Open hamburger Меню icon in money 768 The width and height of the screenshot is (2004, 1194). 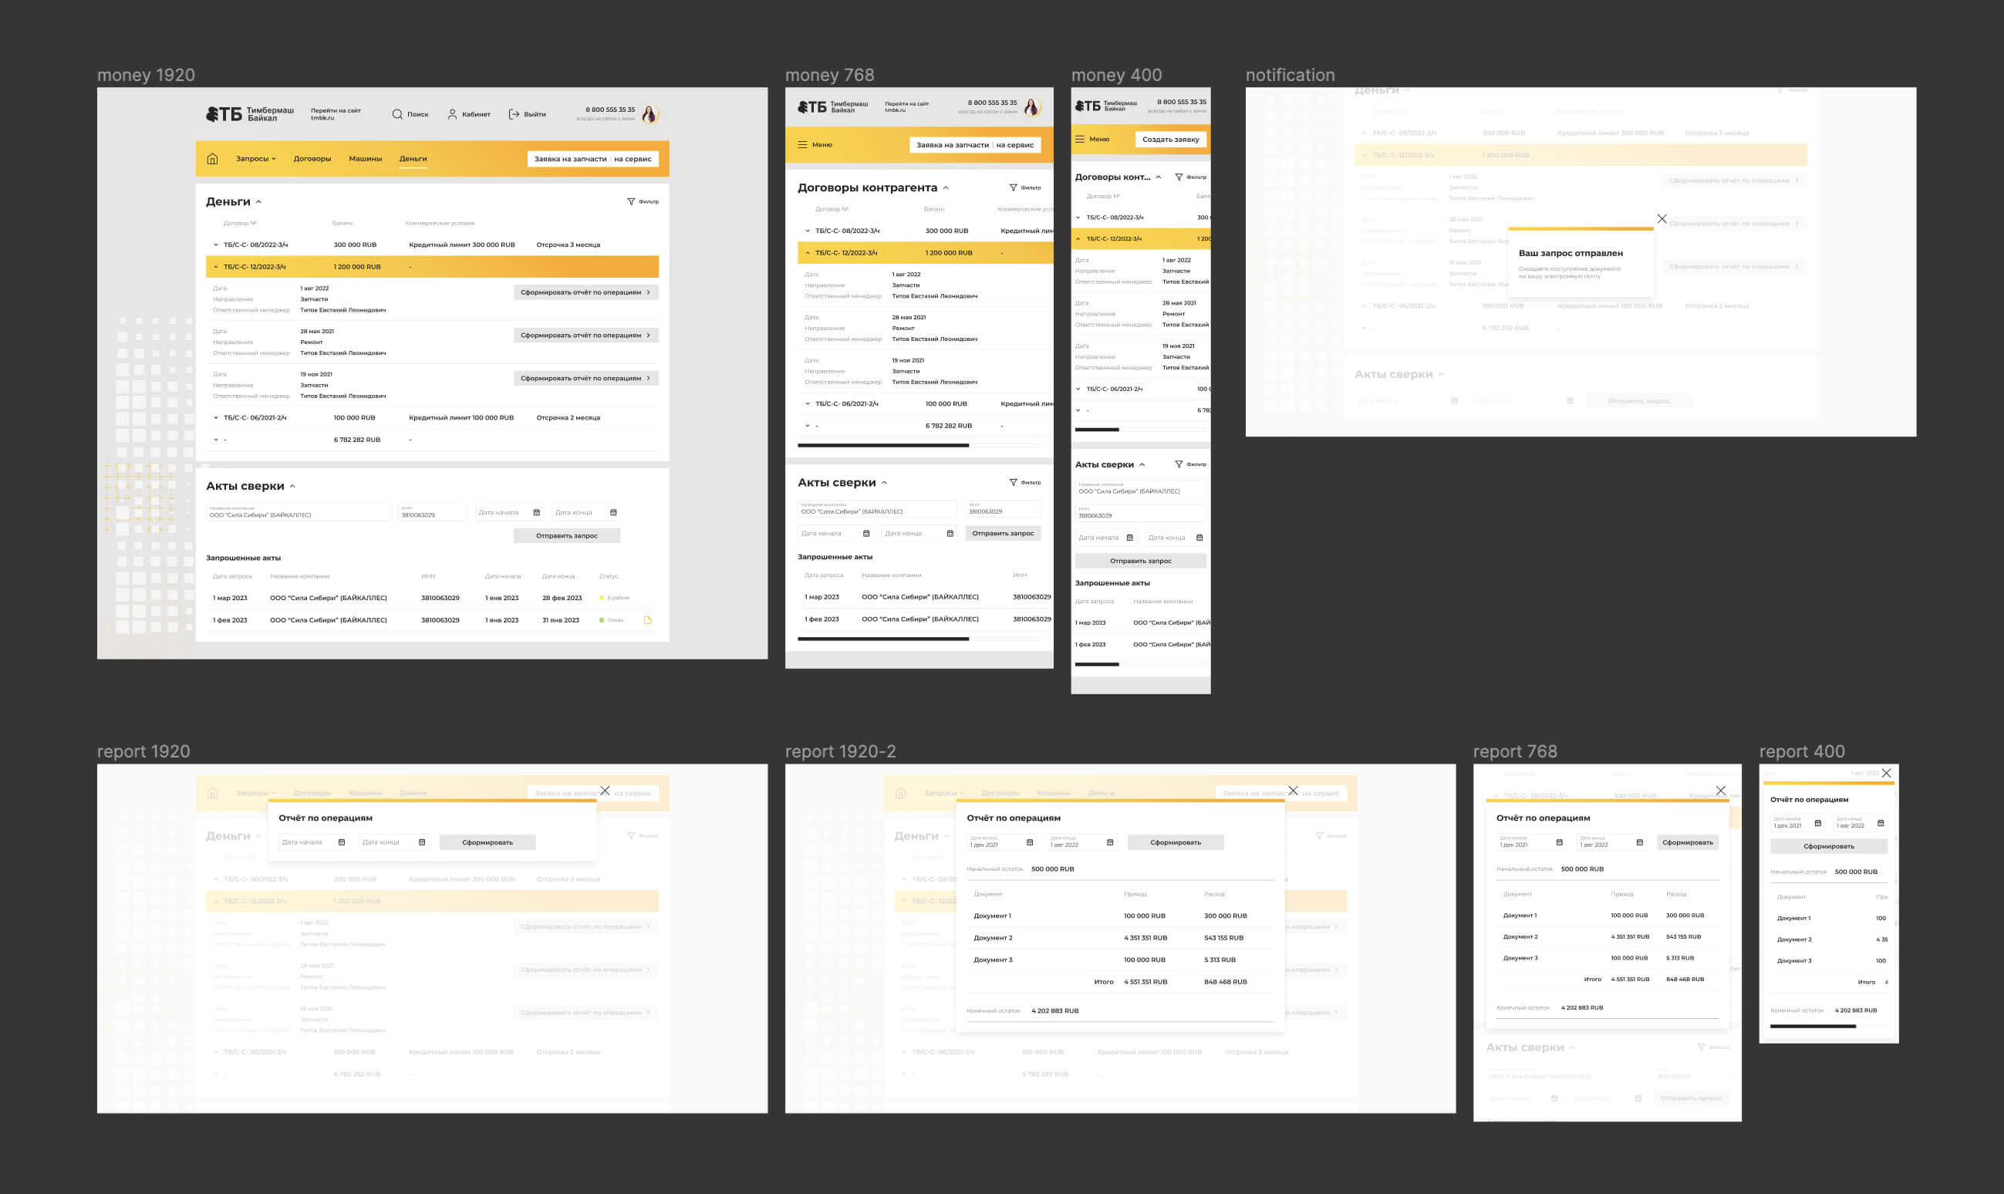802,145
